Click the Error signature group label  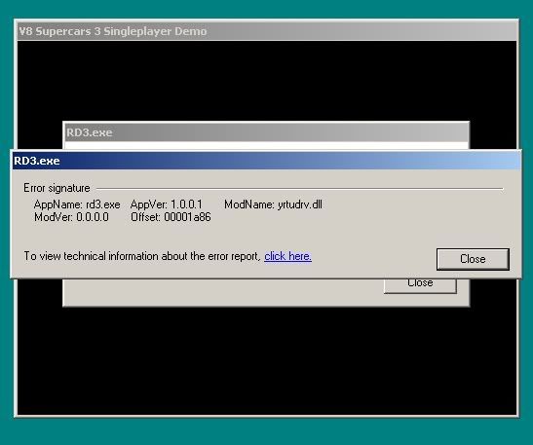point(57,188)
